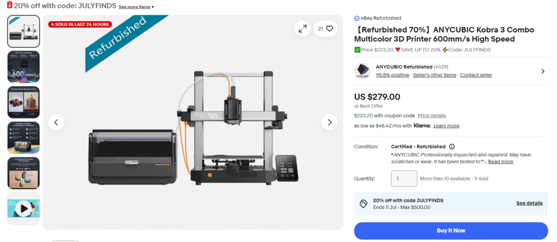This screenshot has height=242, width=557.
Task: Open Seller's other items link
Action: (x=435, y=75)
